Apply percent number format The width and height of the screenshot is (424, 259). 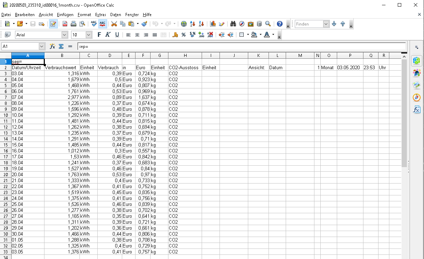pos(183,35)
